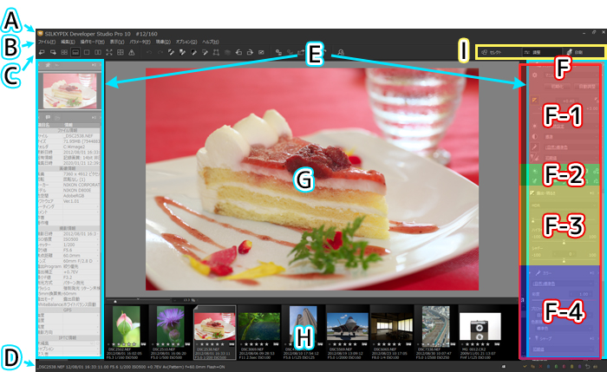Screen dimensions: 607x372
Task: Click the color pen icon in parameter panel
Action: tap(535, 147)
